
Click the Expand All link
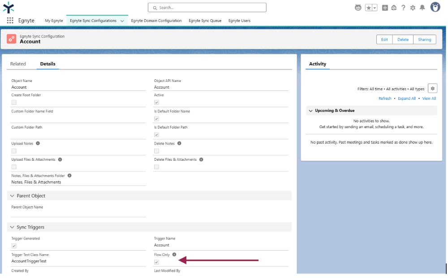coord(407,98)
